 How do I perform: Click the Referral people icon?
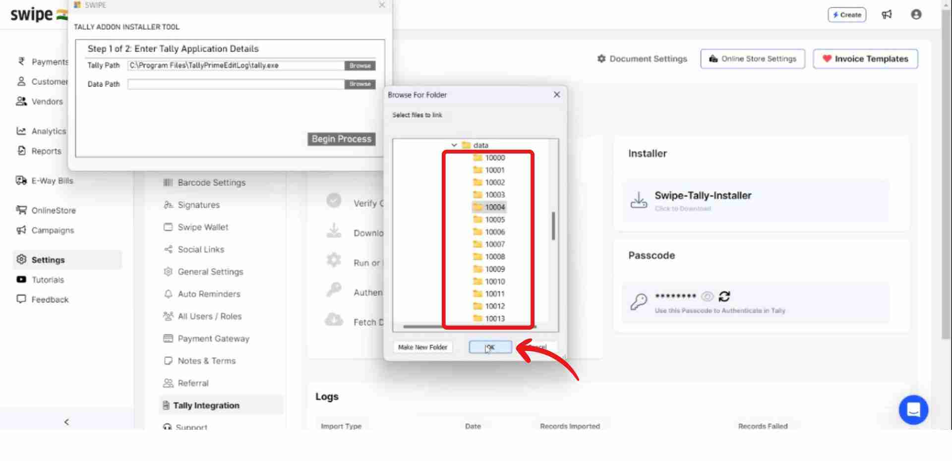(168, 383)
